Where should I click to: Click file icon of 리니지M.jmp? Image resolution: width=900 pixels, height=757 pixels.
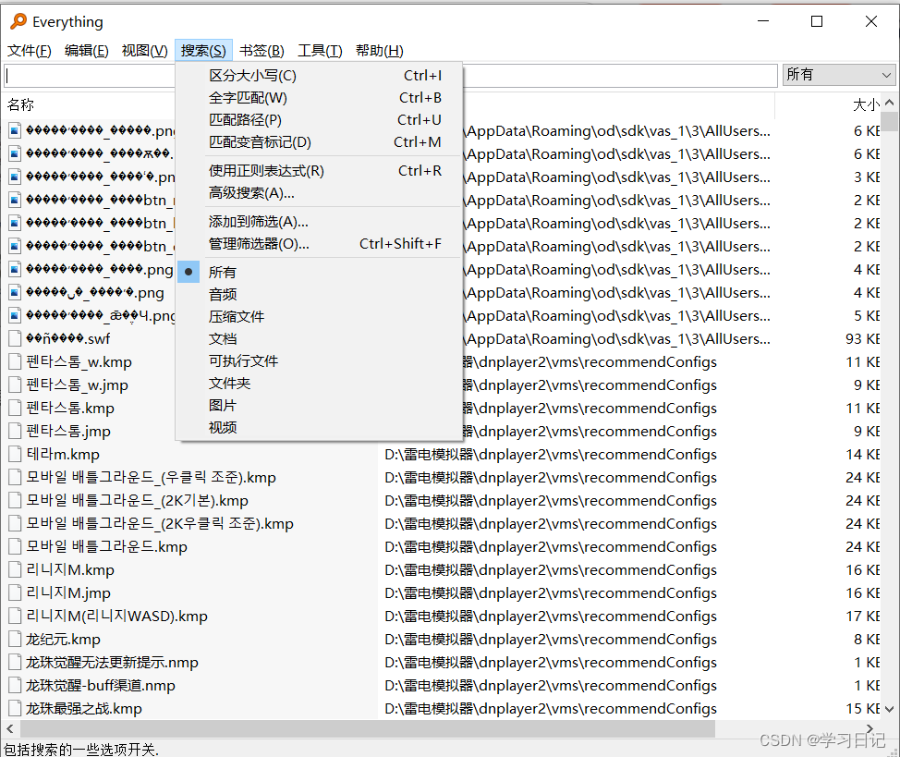tap(15, 592)
